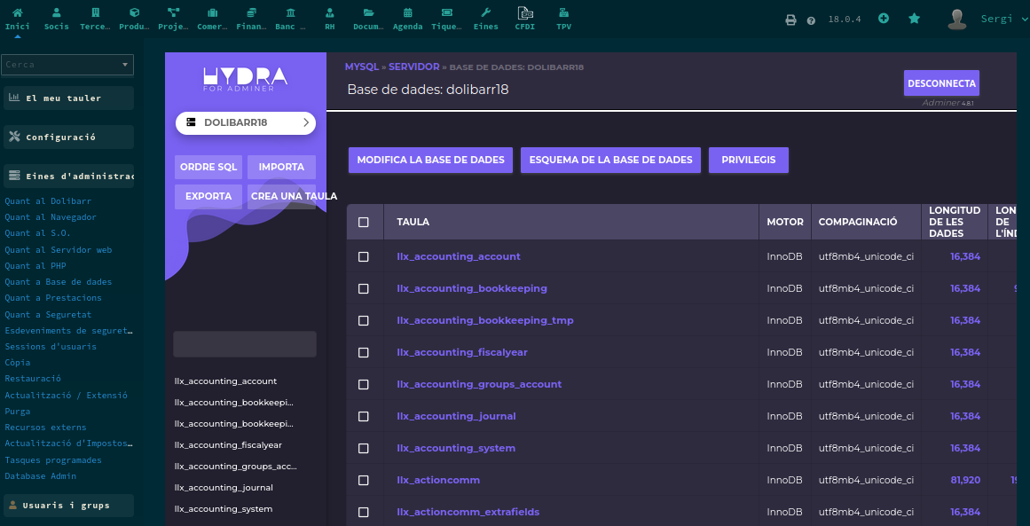
Task: Click the user avatar picture
Action: pyautogui.click(x=957, y=19)
